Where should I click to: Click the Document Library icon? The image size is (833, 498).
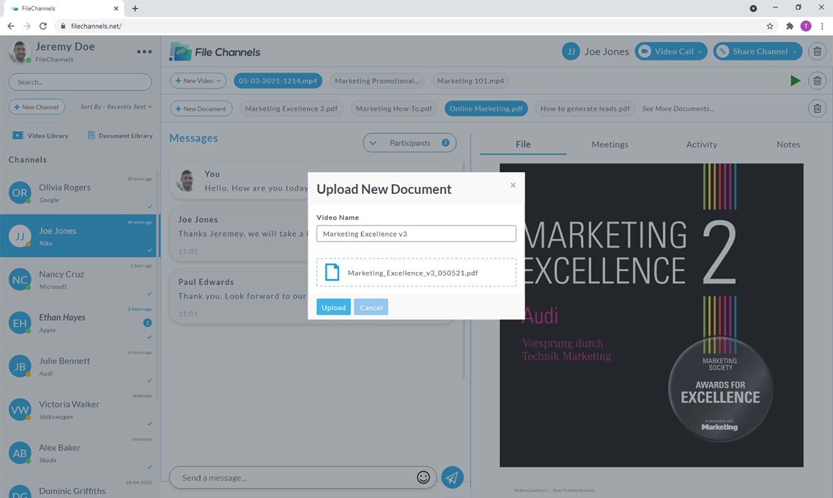pos(91,136)
